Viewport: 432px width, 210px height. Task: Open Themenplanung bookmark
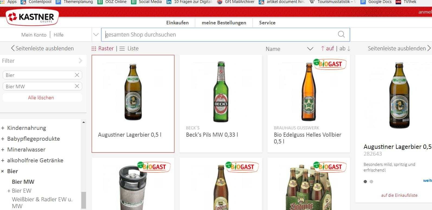74,2
